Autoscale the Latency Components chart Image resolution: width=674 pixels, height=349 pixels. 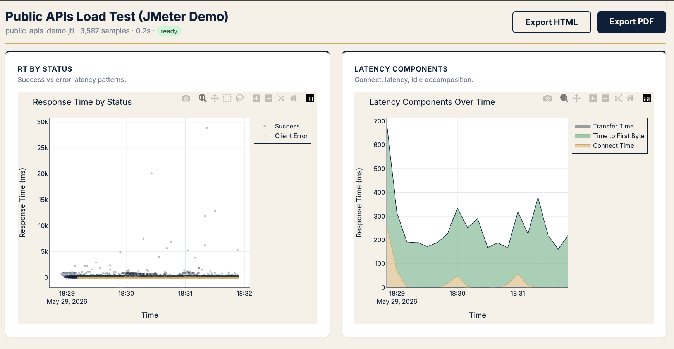pyautogui.click(x=617, y=98)
